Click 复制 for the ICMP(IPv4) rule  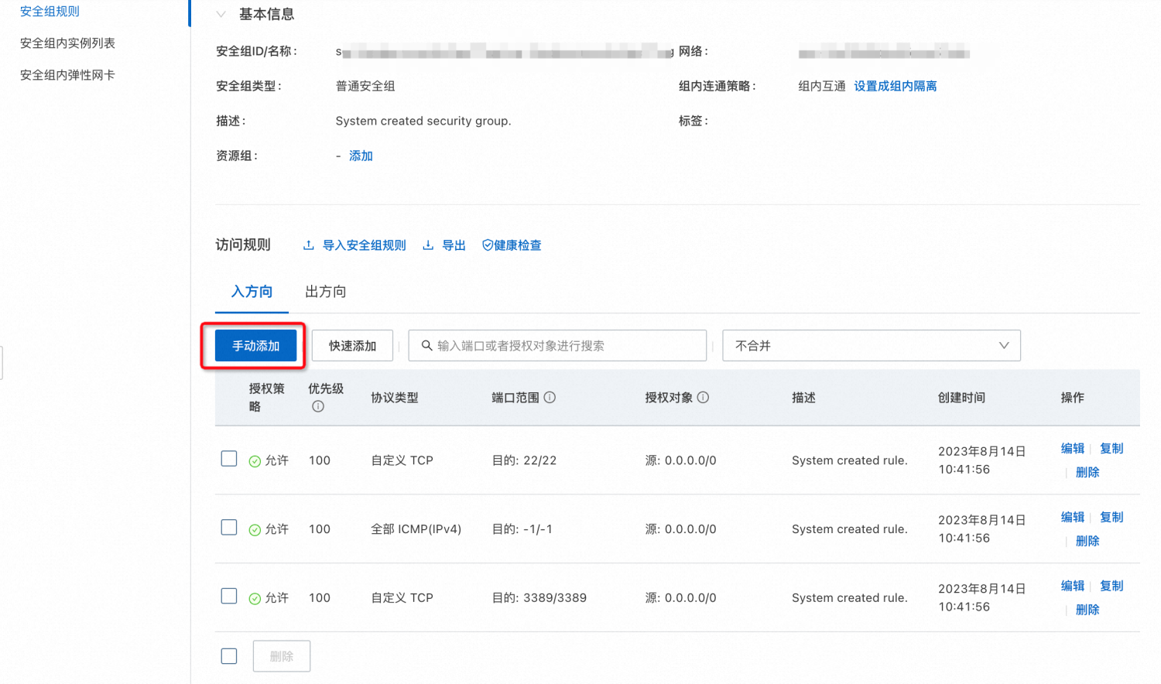click(x=1111, y=518)
